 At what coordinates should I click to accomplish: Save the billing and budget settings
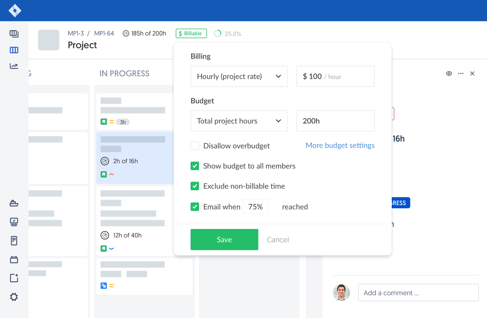pyautogui.click(x=224, y=240)
